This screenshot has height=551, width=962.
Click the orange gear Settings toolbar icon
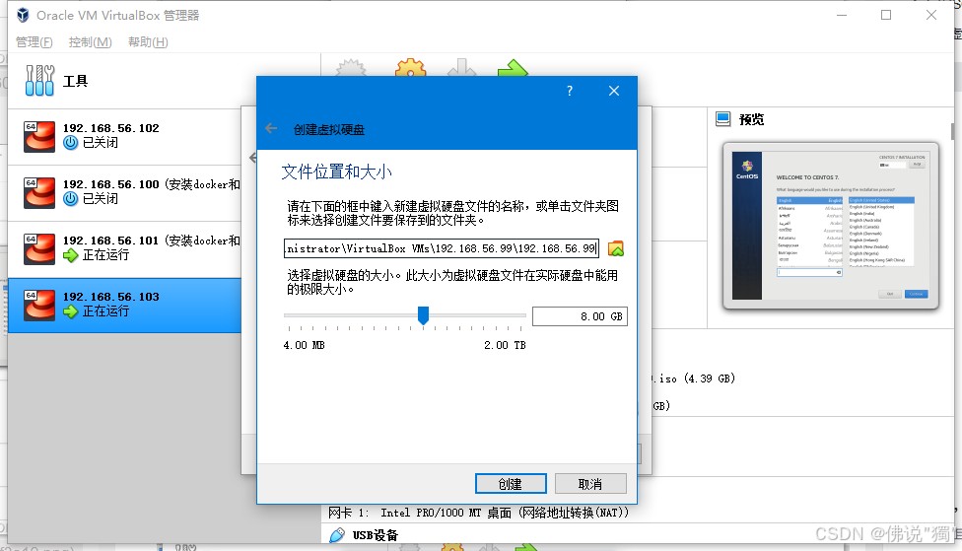pyautogui.click(x=410, y=67)
